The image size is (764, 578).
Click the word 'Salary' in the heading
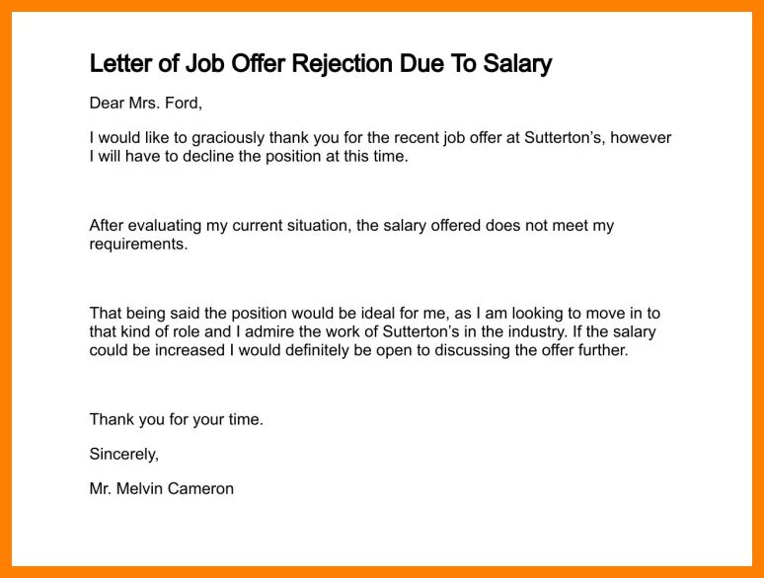pos(517,64)
